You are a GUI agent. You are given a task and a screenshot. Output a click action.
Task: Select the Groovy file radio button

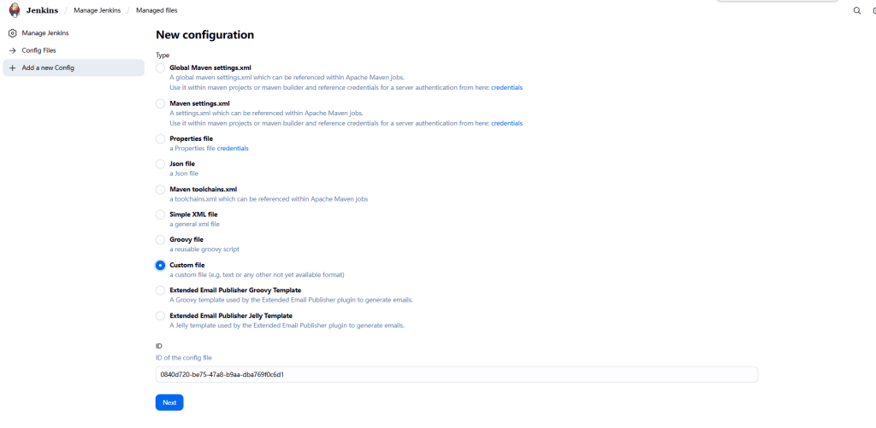click(x=161, y=240)
